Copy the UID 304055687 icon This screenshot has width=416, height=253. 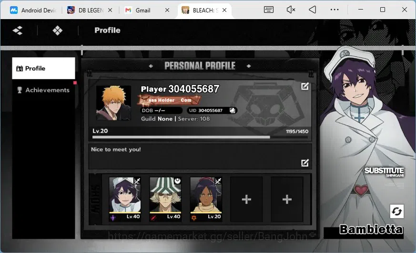tap(232, 110)
